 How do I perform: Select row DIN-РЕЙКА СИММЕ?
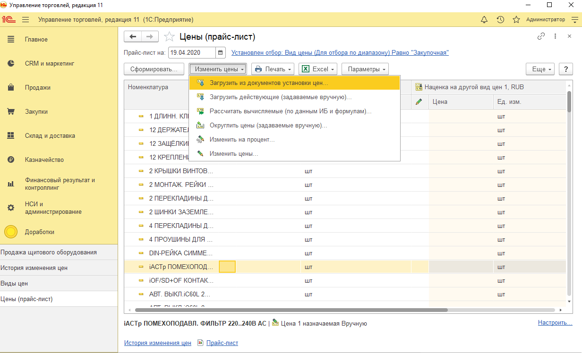[x=345, y=253]
